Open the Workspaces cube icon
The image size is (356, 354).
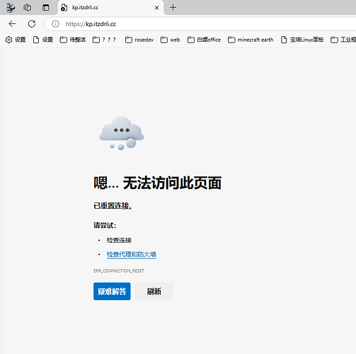(27, 8)
